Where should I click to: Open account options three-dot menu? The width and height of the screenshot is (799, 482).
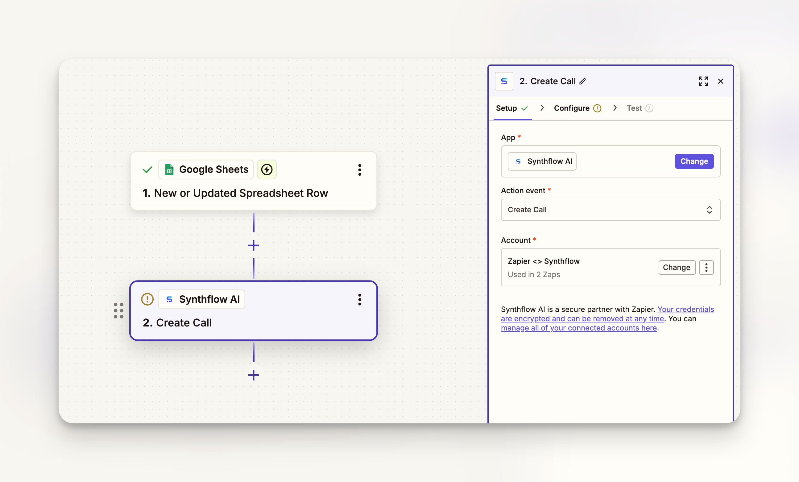(x=706, y=267)
